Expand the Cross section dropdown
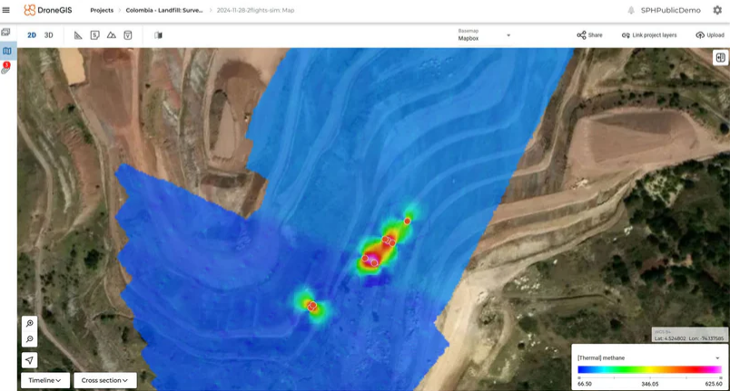730x391 pixels. pos(105,380)
